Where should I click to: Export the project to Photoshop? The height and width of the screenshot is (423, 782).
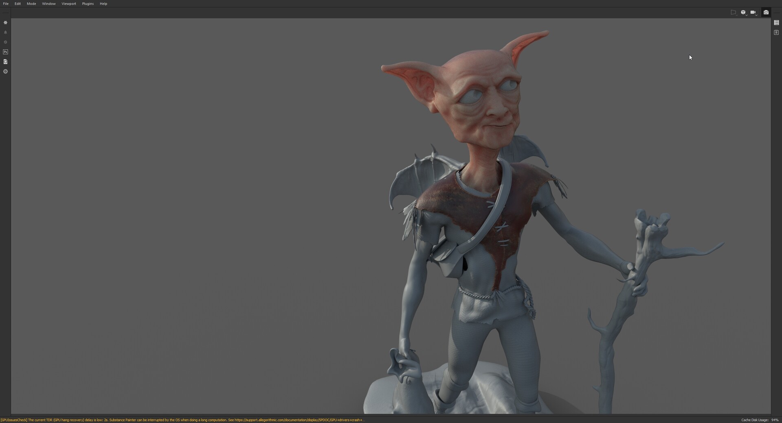point(5,52)
